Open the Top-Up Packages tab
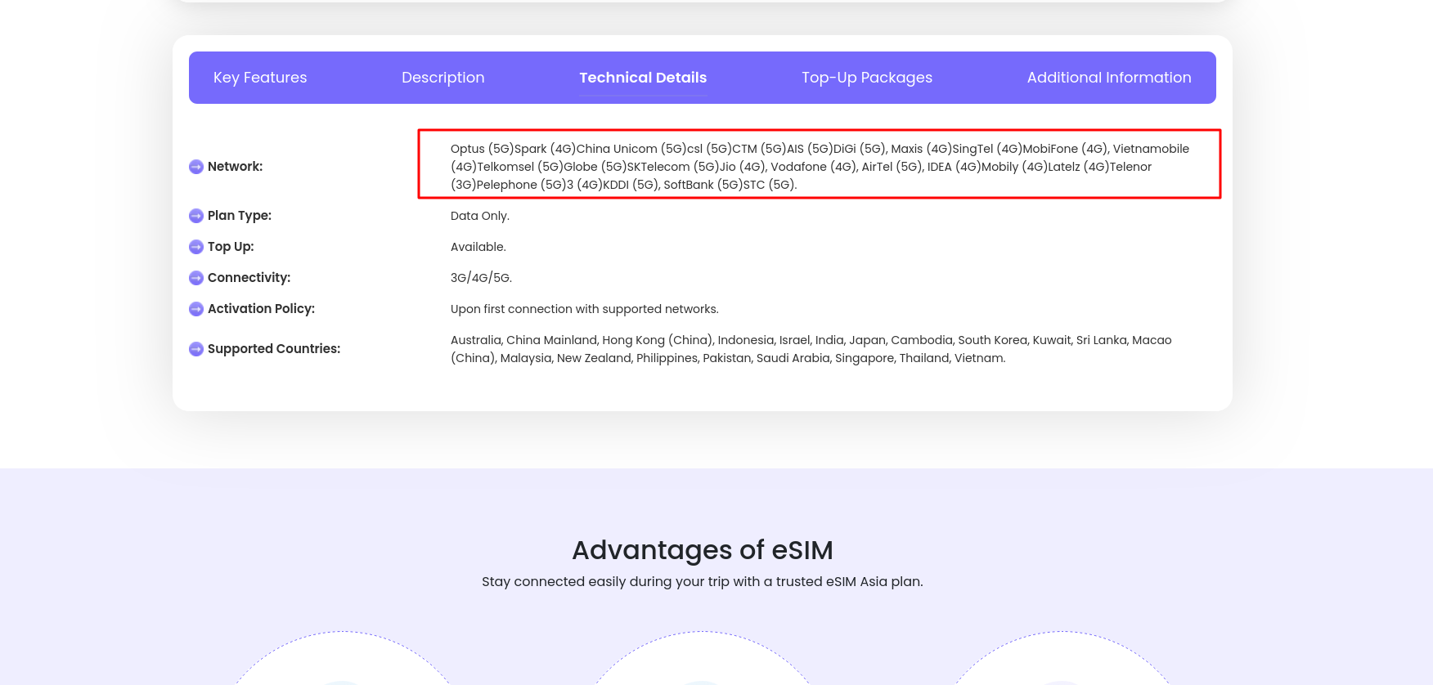This screenshot has width=1433, height=685. (x=867, y=78)
